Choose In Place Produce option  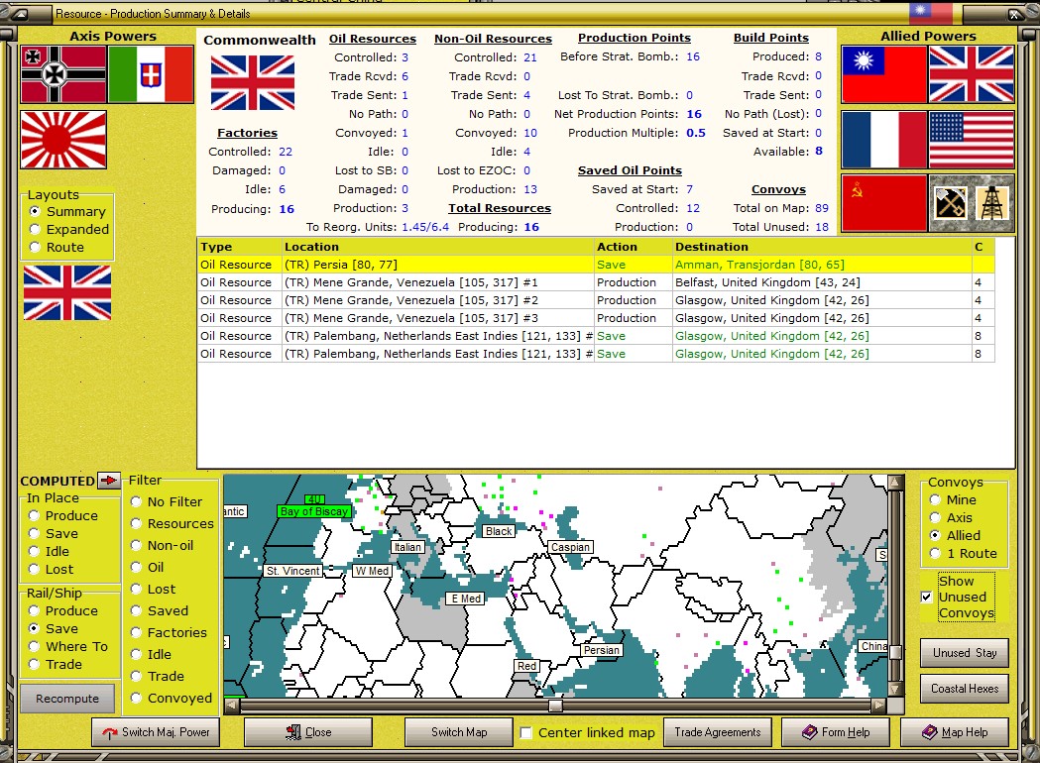click(x=63, y=515)
